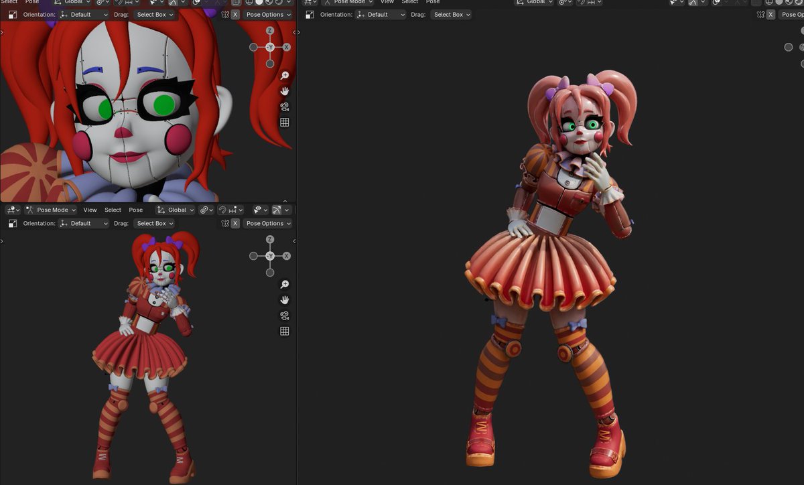
Task: Click tool settings icon in bottom-left viewport
Action: point(12,223)
